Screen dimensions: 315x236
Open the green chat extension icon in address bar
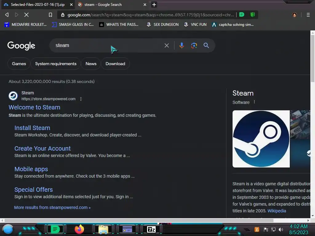242,15
